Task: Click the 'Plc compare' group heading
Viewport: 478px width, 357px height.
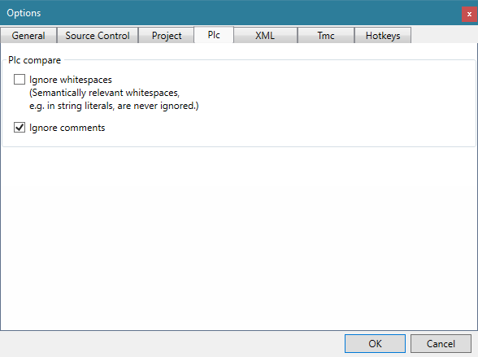Action: [x=34, y=60]
